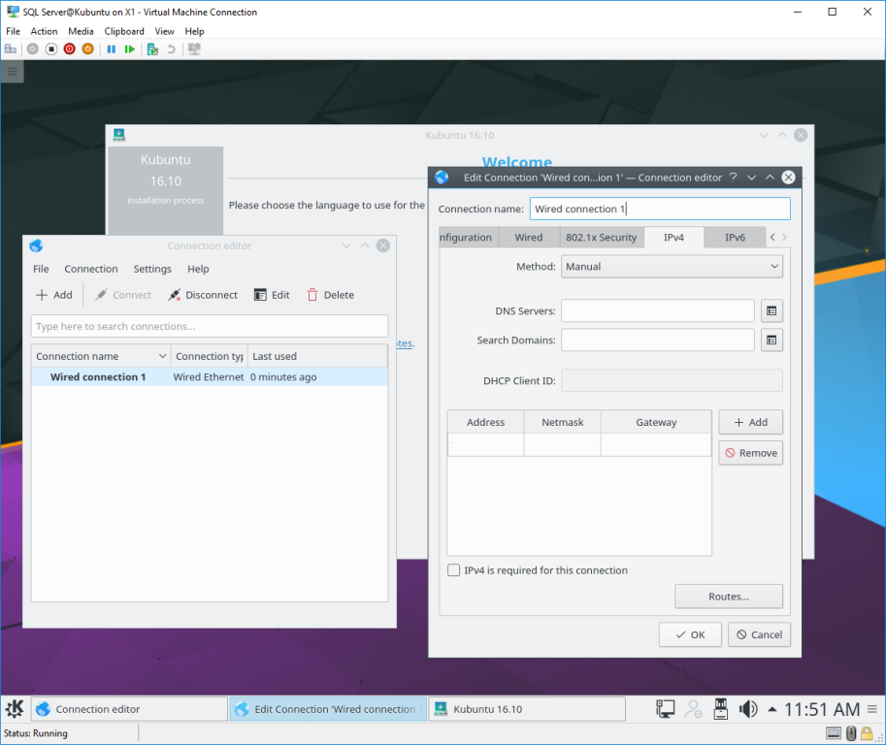This screenshot has height=745, width=886.
Task: Click the red Shut Down icon
Action: tap(70, 49)
